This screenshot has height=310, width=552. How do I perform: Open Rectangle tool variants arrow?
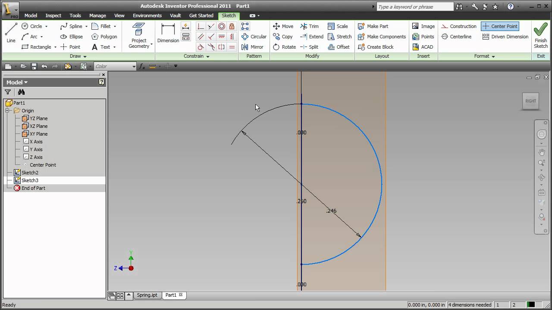55,47
